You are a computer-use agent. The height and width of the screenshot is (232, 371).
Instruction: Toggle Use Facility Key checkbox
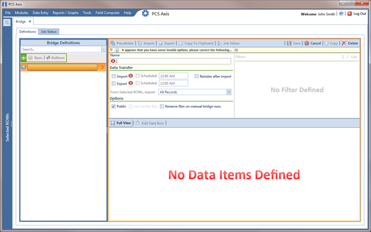click(131, 106)
